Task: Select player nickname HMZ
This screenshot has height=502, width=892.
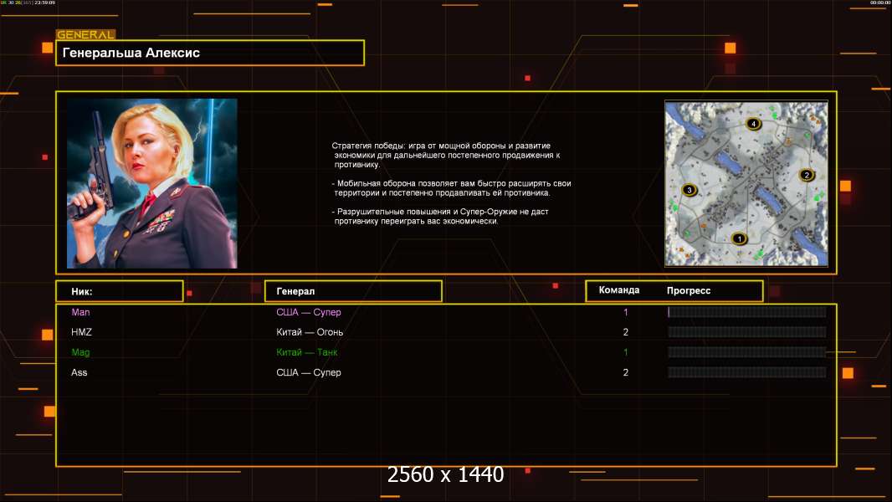Action: (x=81, y=332)
